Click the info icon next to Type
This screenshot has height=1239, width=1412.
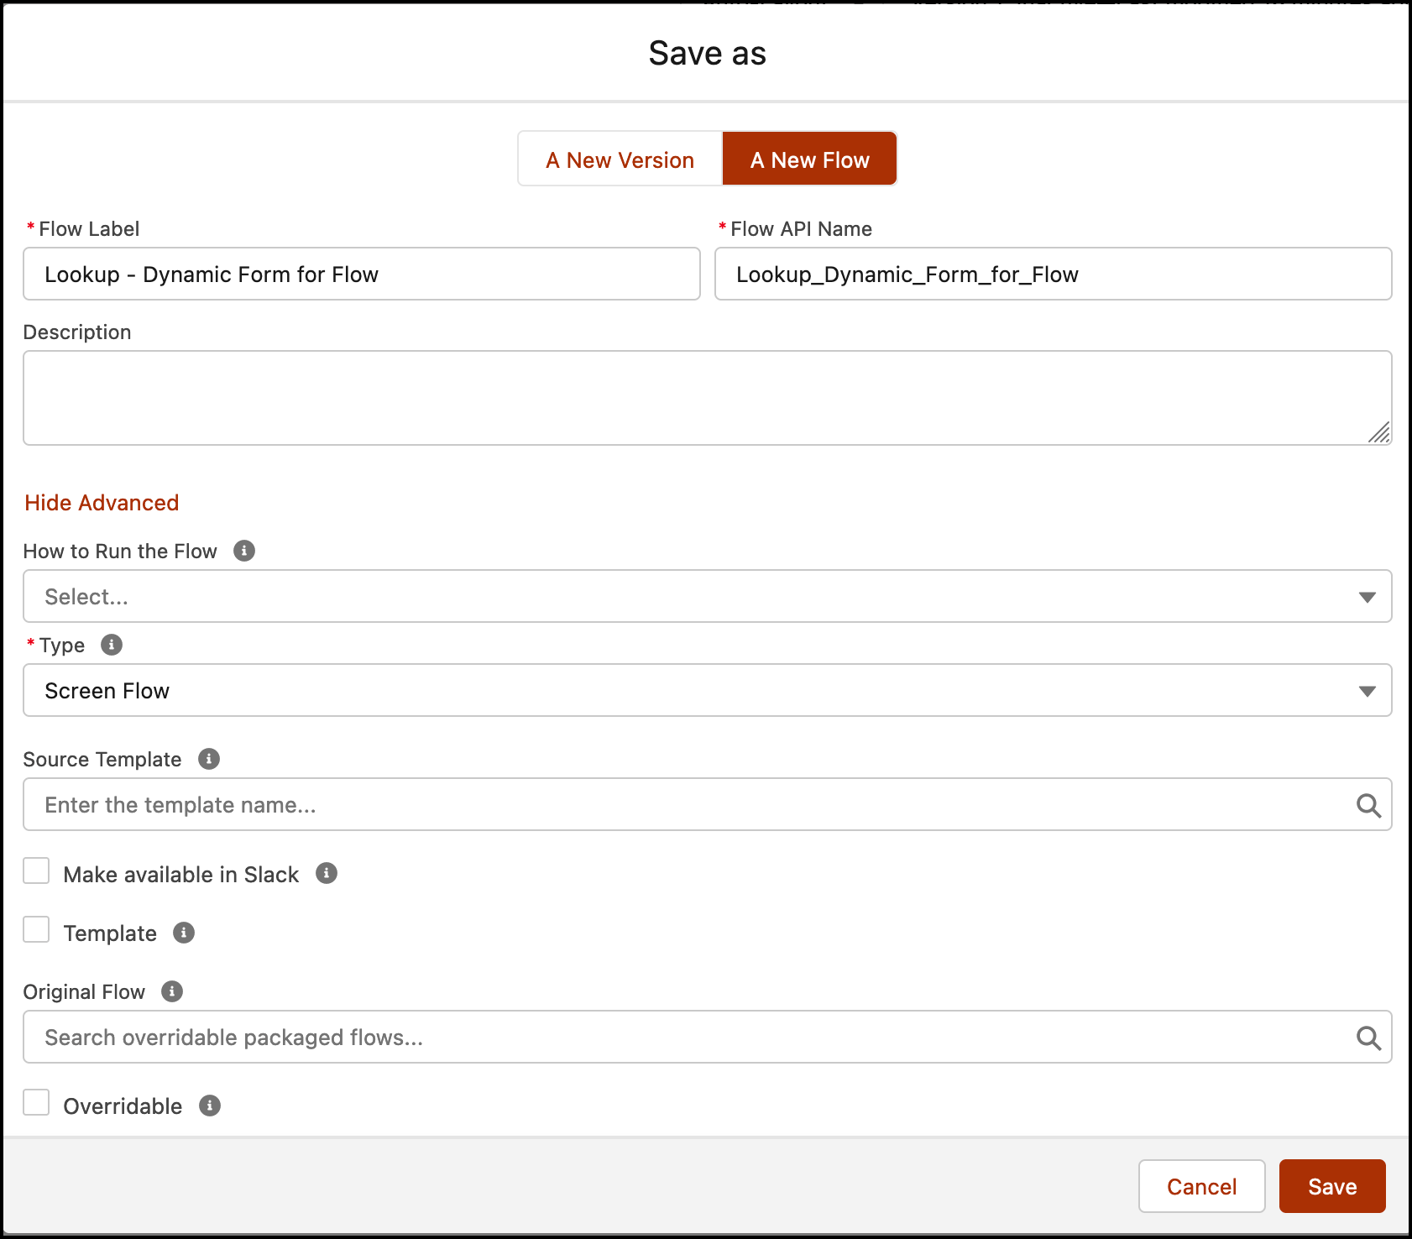point(112,646)
